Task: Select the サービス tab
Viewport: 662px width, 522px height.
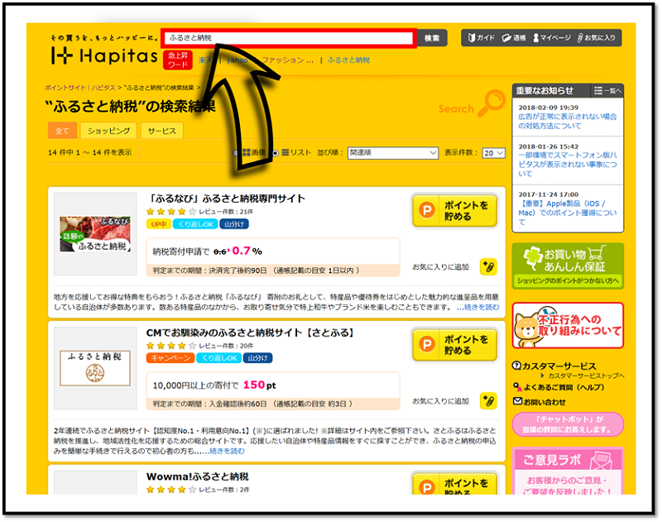Action: (161, 131)
